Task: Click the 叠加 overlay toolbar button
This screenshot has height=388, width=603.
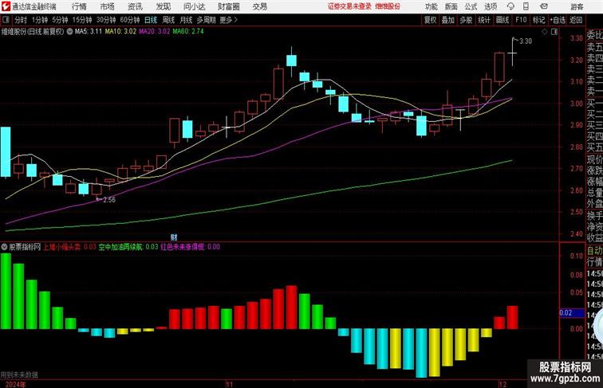Action: pos(448,20)
